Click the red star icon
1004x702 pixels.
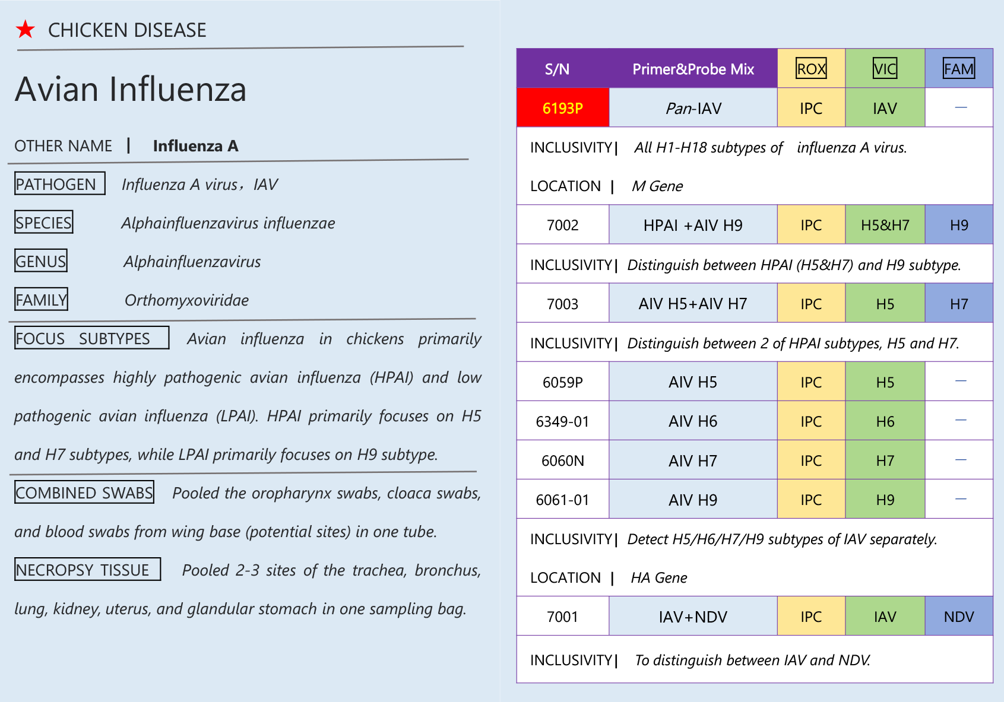[26, 29]
